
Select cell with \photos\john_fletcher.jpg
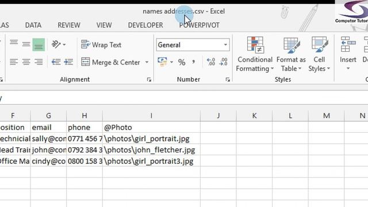(x=151, y=149)
